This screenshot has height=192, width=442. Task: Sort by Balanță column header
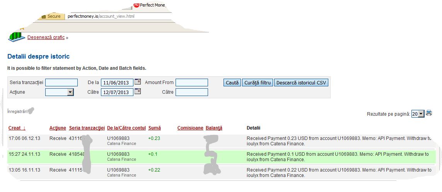point(214,128)
